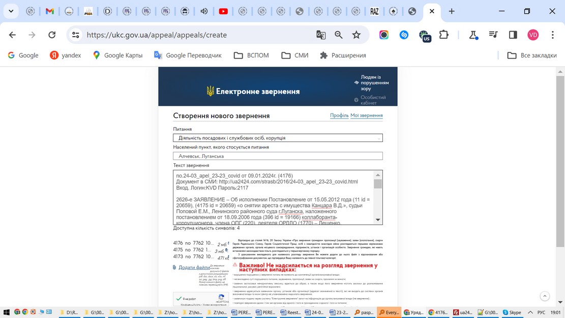Go forward to the next page

click(x=32, y=35)
